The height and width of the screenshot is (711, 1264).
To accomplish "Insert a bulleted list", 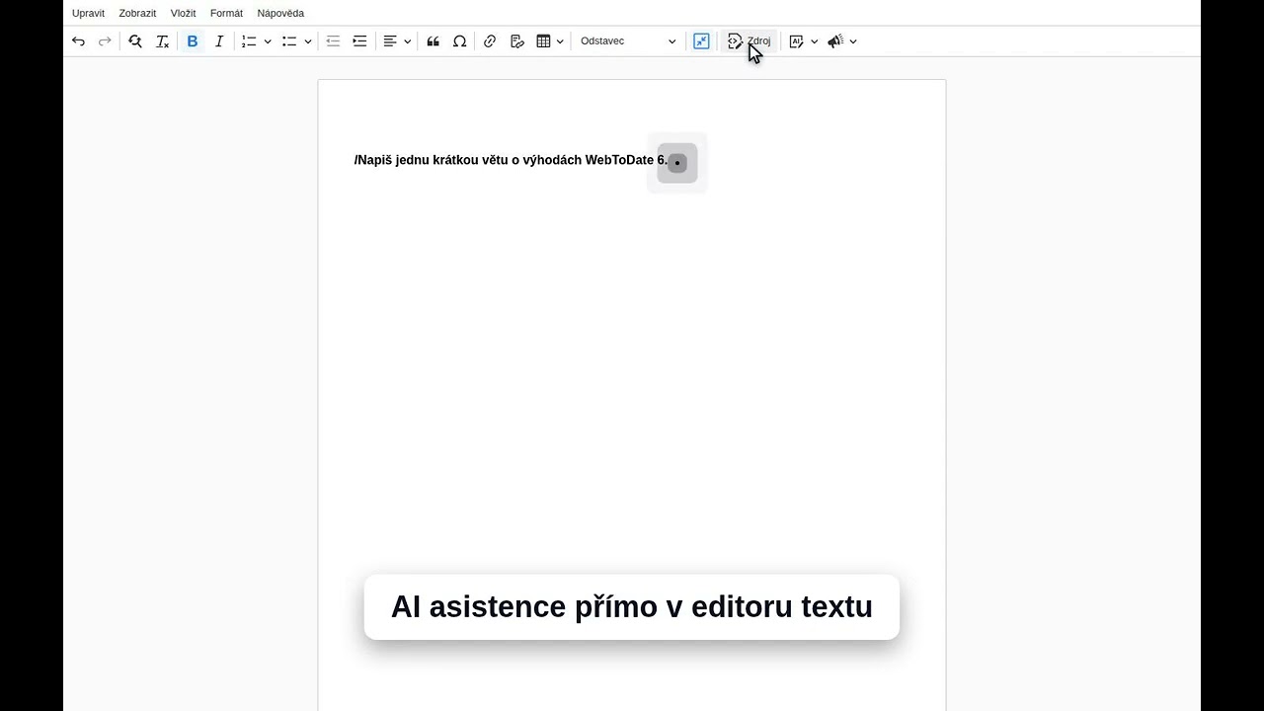I will tap(289, 41).
